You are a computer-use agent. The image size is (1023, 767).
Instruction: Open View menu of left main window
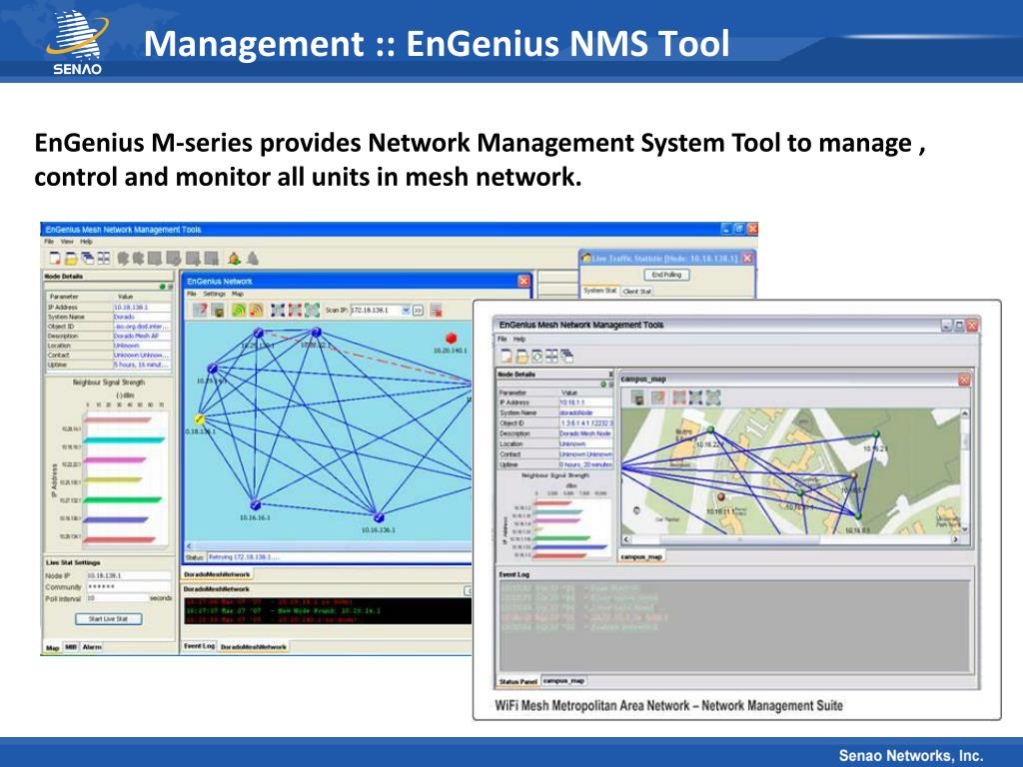67,242
